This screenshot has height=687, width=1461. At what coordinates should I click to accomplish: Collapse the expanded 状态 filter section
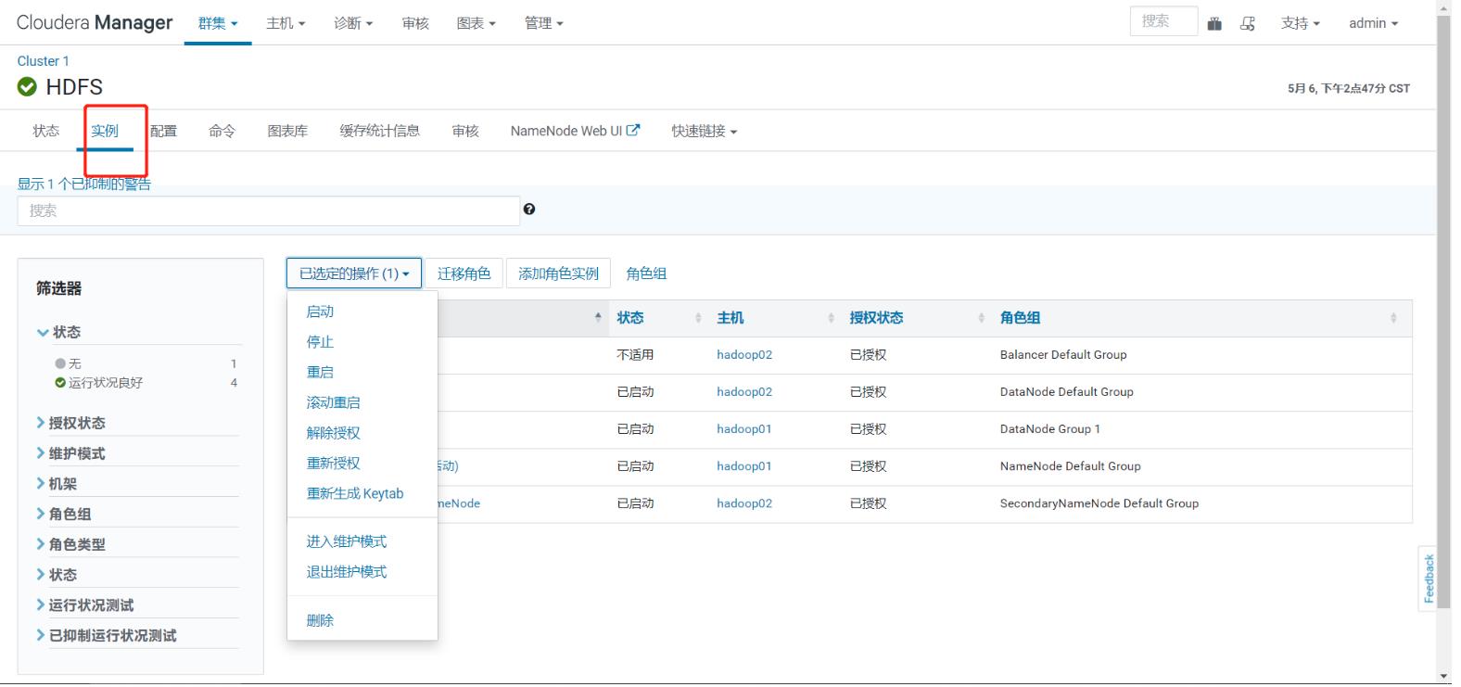coord(59,332)
